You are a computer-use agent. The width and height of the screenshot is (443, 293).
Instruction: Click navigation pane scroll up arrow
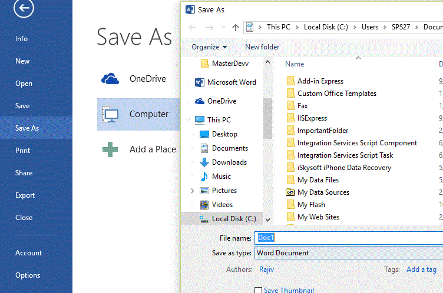[268, 62]
